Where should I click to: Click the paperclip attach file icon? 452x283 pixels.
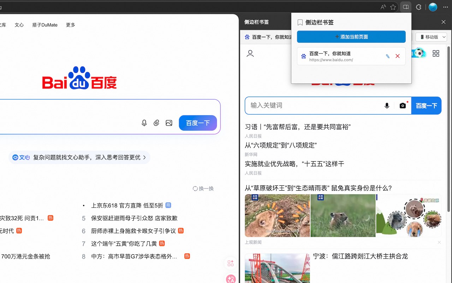click(x=156, y=123)
